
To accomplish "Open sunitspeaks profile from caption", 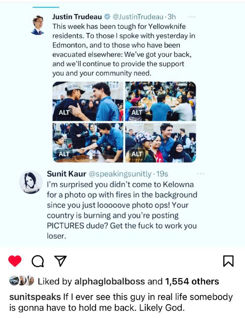I will coord(35,297).
